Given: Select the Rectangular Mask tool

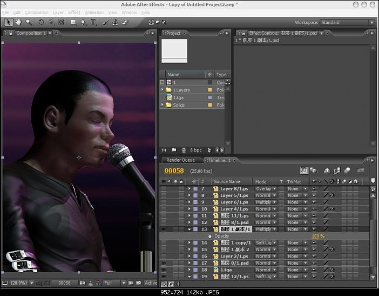Looking at the screenshot, I should pos(73,22).
